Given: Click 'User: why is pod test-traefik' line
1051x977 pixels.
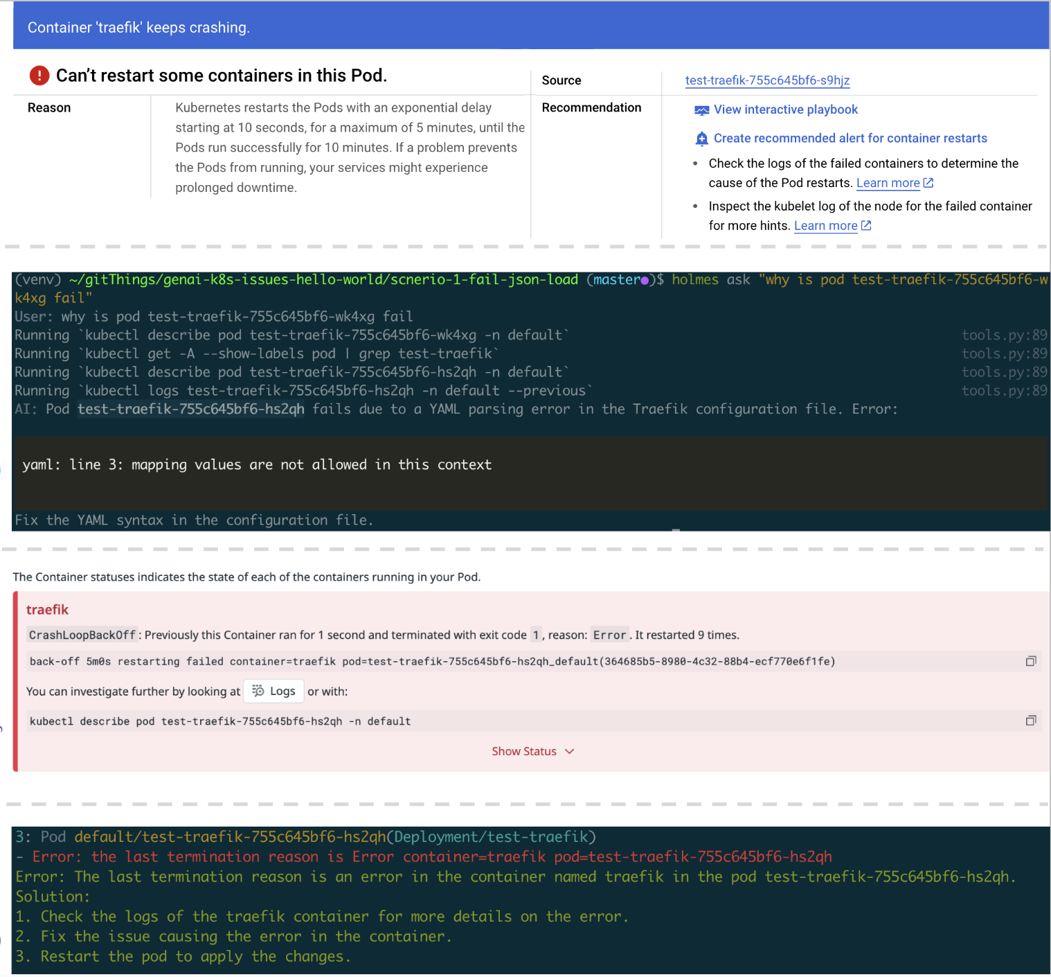Looking at the screenshot, I should [x=214, y=317].
